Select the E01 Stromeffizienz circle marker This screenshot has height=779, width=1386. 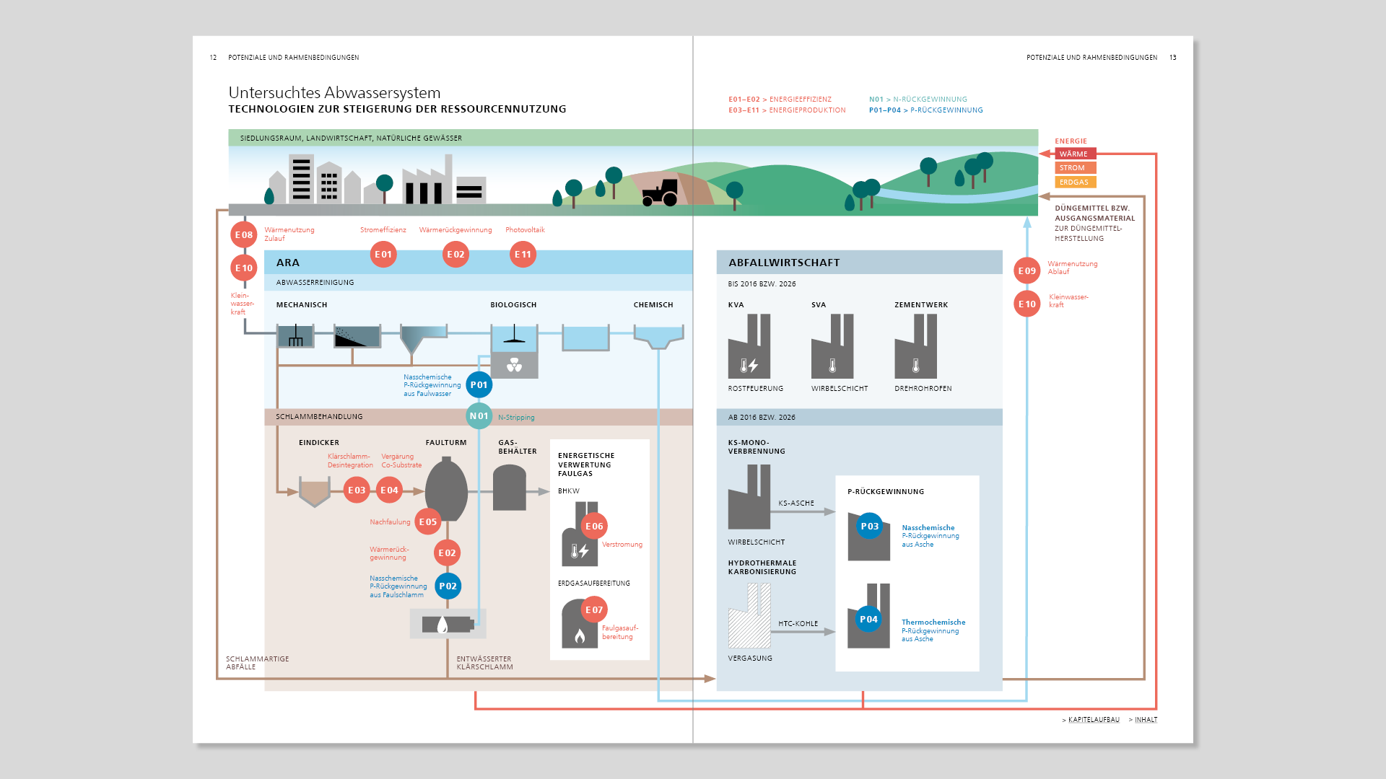pos(383,255)
